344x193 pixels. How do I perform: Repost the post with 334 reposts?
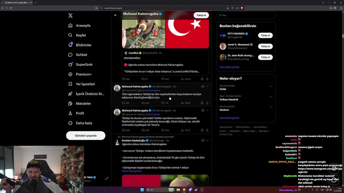(145, 103)
